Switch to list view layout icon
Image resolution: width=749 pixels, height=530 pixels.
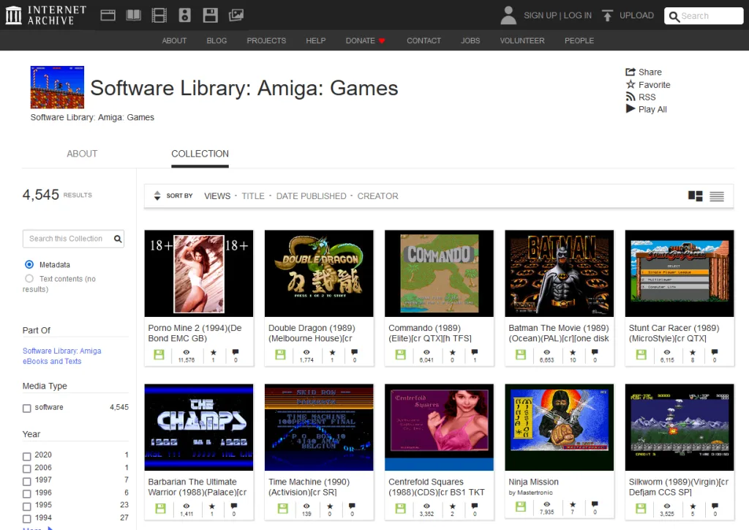(717, 196)
